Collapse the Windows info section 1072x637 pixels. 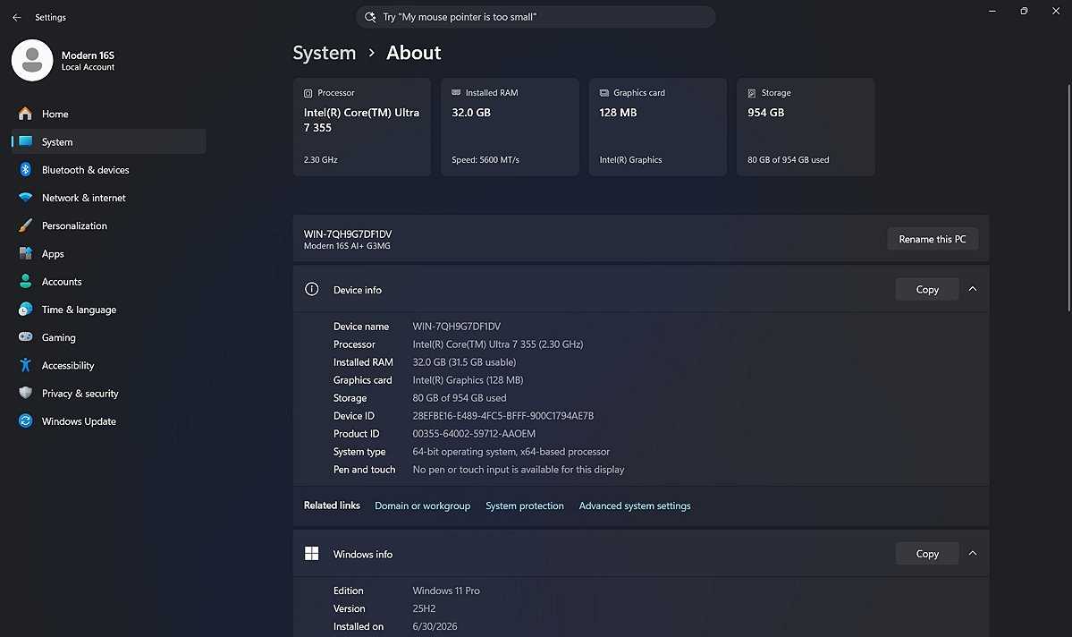click(972, 554)
